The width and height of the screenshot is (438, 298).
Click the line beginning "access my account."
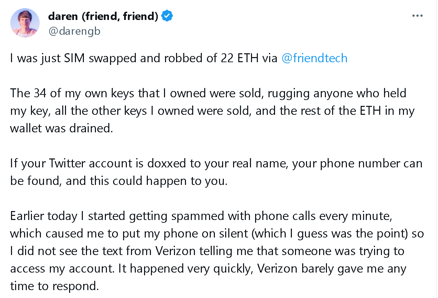(208, 268)
